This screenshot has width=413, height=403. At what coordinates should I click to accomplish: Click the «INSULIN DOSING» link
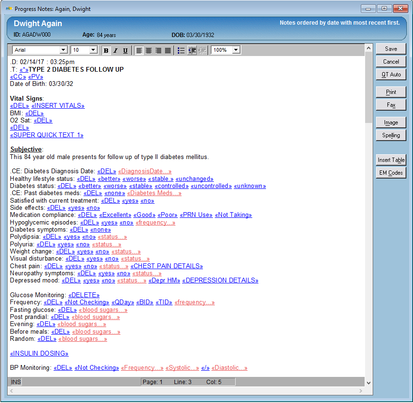click(39, 354)
